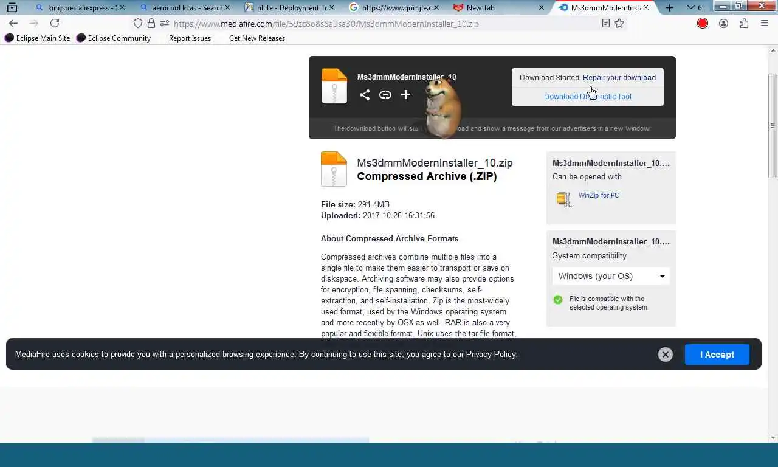Click the File size 291.4MB text

click(355, 204)
